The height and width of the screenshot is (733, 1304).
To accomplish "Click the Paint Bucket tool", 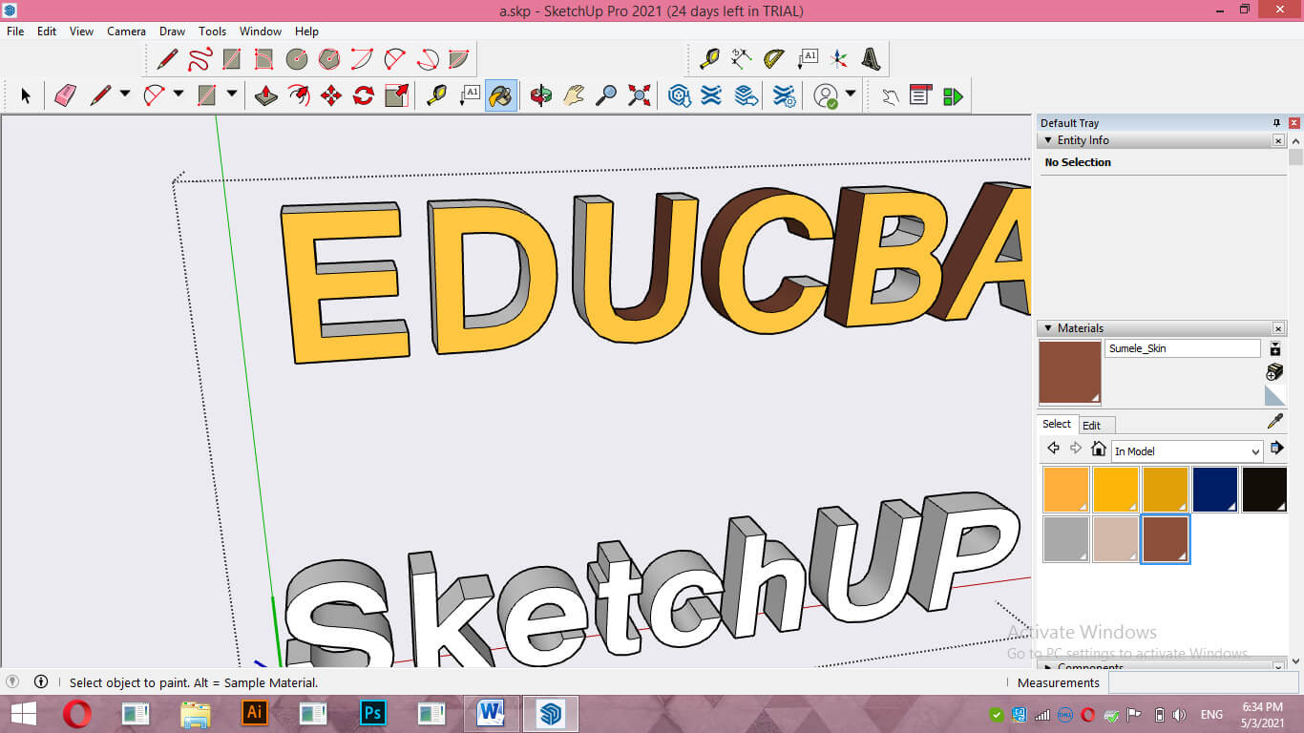I will (501, 95).
